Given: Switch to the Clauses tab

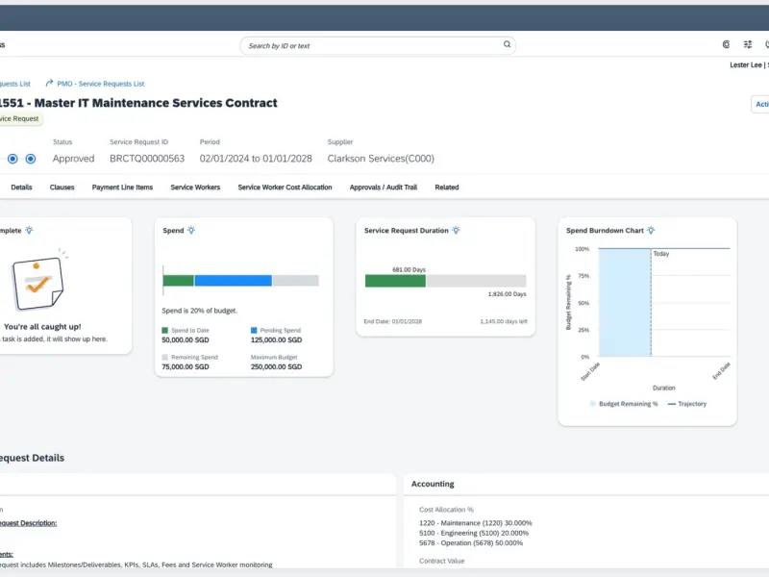Looking at the screenshot, I should point(62,188).
